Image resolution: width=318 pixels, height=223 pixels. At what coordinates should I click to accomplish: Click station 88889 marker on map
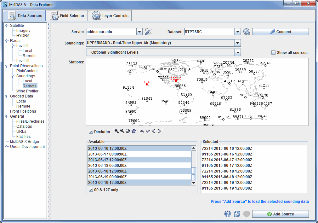pyautogui.click(x=186, y=113)
